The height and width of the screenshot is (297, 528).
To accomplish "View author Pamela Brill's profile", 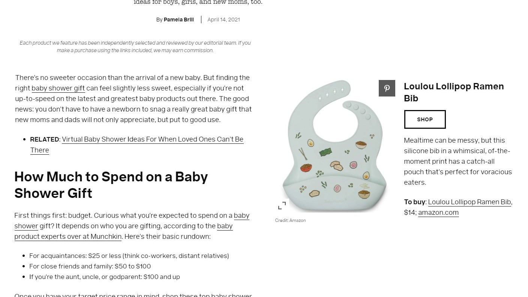I will [x=178, y=20].
